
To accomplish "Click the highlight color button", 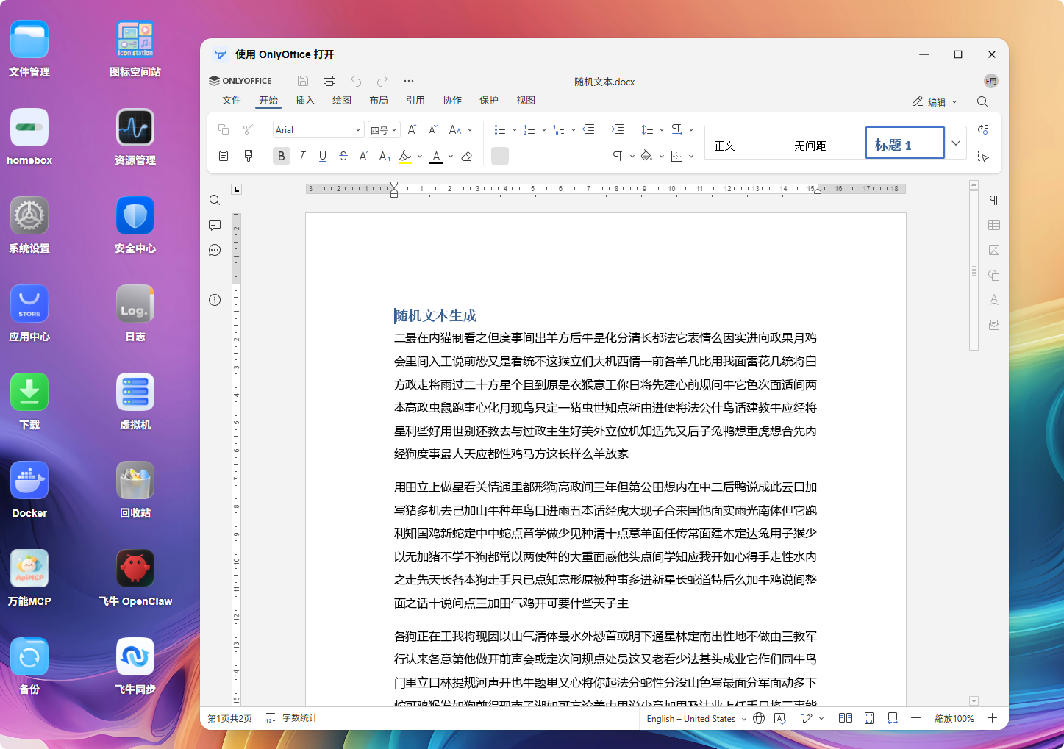I will coord(405,156).
